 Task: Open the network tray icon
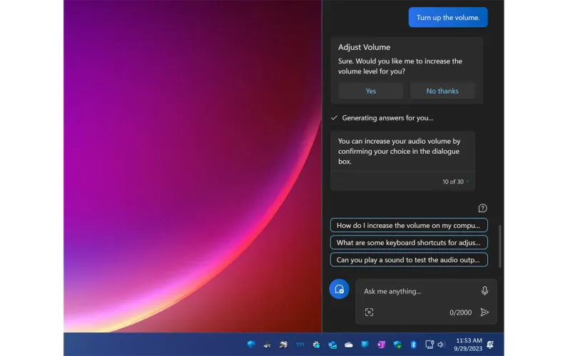pos(429,345)
